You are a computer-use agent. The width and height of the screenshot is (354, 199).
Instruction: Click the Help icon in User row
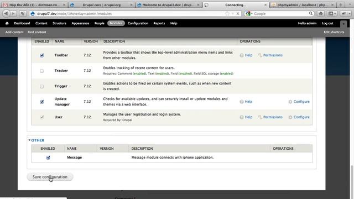pos(242,117)
